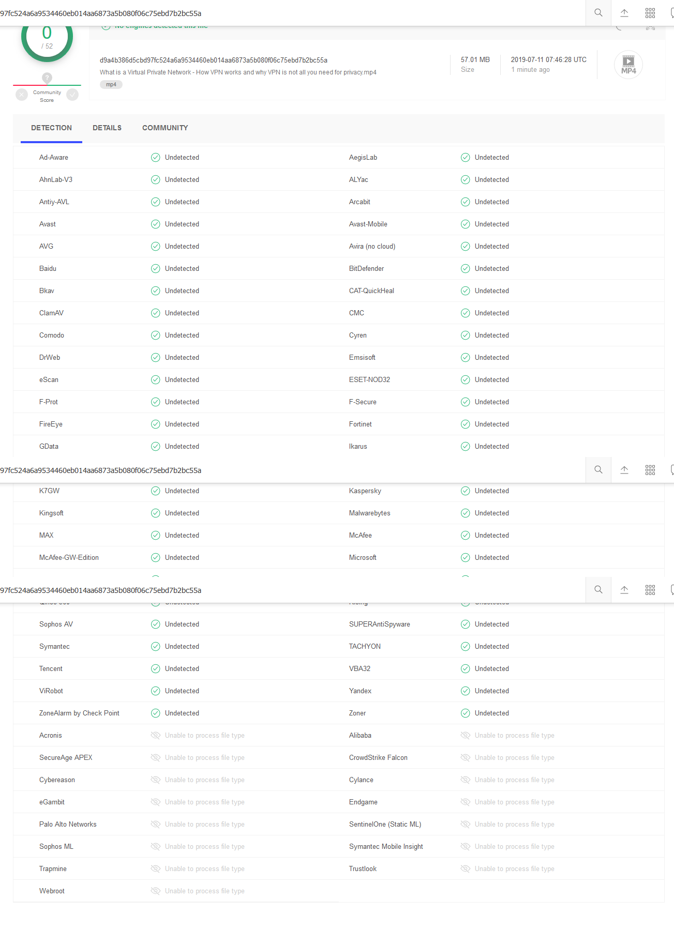This screenshot has height=930, width=674.
Task: Click the McAfee-GW-Edition engine name
Action: (x=69, y=558)
